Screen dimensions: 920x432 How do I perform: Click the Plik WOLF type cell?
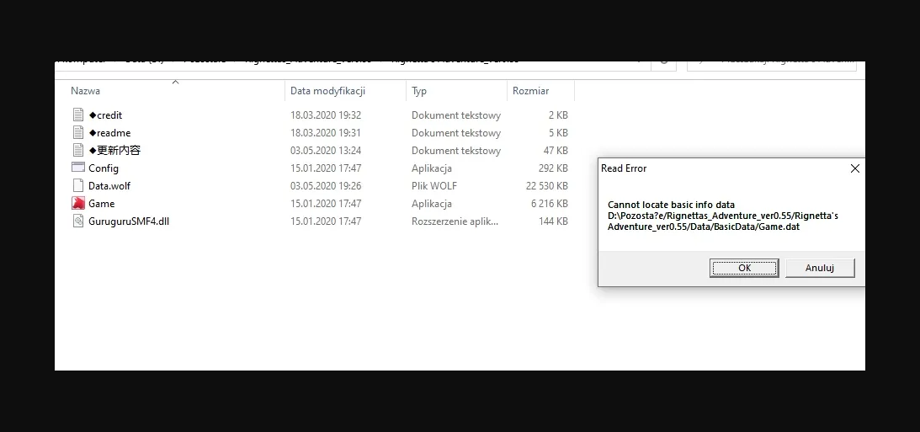pos(434,185)
